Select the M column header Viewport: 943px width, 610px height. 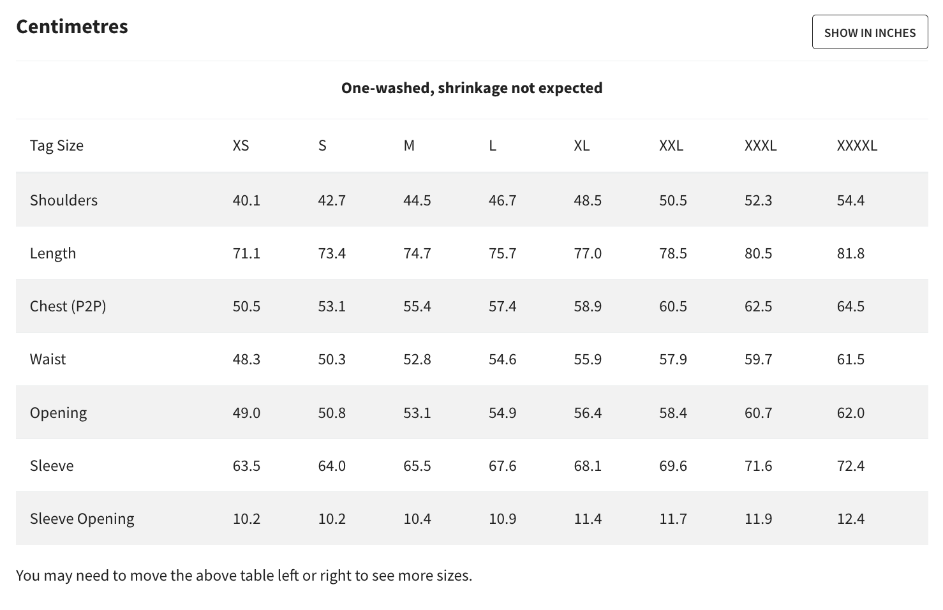409,145
